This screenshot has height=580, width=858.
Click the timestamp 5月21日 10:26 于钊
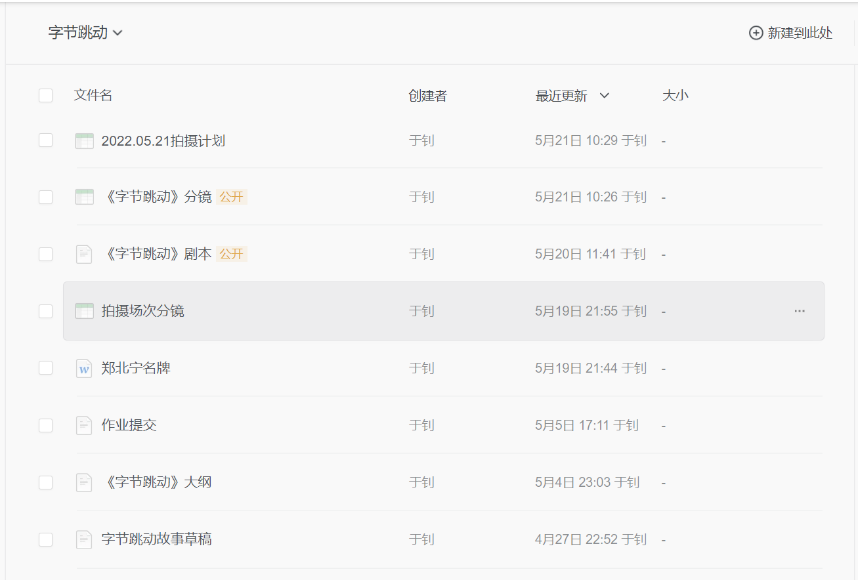[591, 197]
